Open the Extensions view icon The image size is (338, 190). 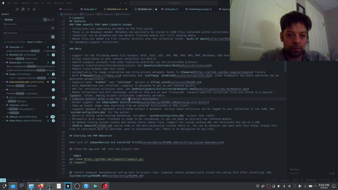pos(34,9)
